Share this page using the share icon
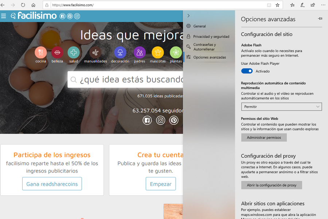Image resolution: width=328 pixels, height=219 pixels. [313, 5]
